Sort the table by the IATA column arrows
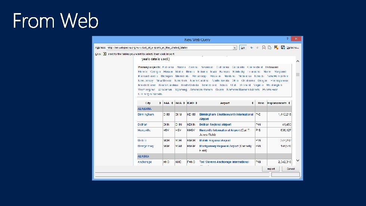The height and width of the screenshot is (206, 366). click(184, 103)
